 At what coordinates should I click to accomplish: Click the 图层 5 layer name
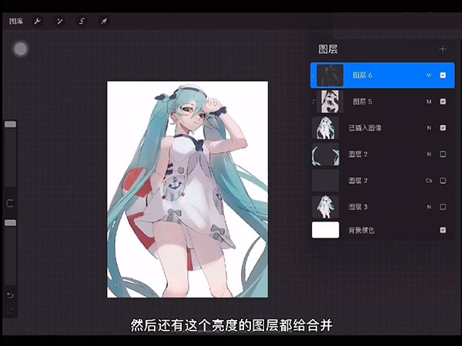tap(363, 101)
